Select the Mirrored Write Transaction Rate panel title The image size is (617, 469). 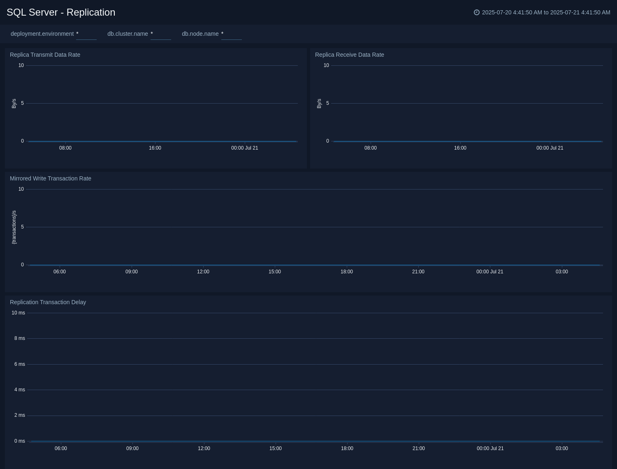(51, 178)
